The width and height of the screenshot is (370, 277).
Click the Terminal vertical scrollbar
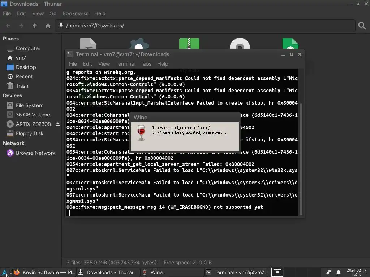[301, 159]
